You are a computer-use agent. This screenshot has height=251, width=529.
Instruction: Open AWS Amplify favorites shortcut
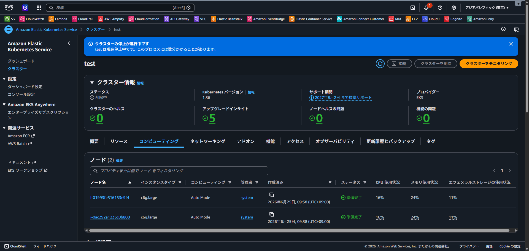coord(111,19)
